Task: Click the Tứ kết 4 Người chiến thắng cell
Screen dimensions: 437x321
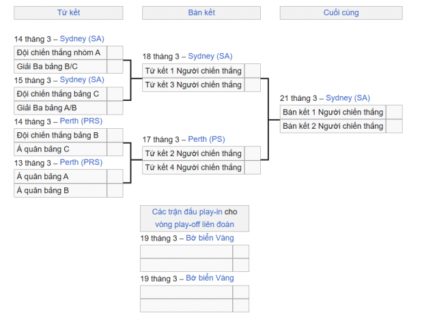Action: tap(193, 168)
